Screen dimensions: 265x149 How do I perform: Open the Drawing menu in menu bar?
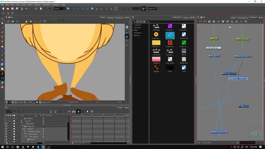pos(37,5)
